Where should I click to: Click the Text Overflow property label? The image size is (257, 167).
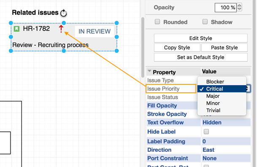[165, 122]
